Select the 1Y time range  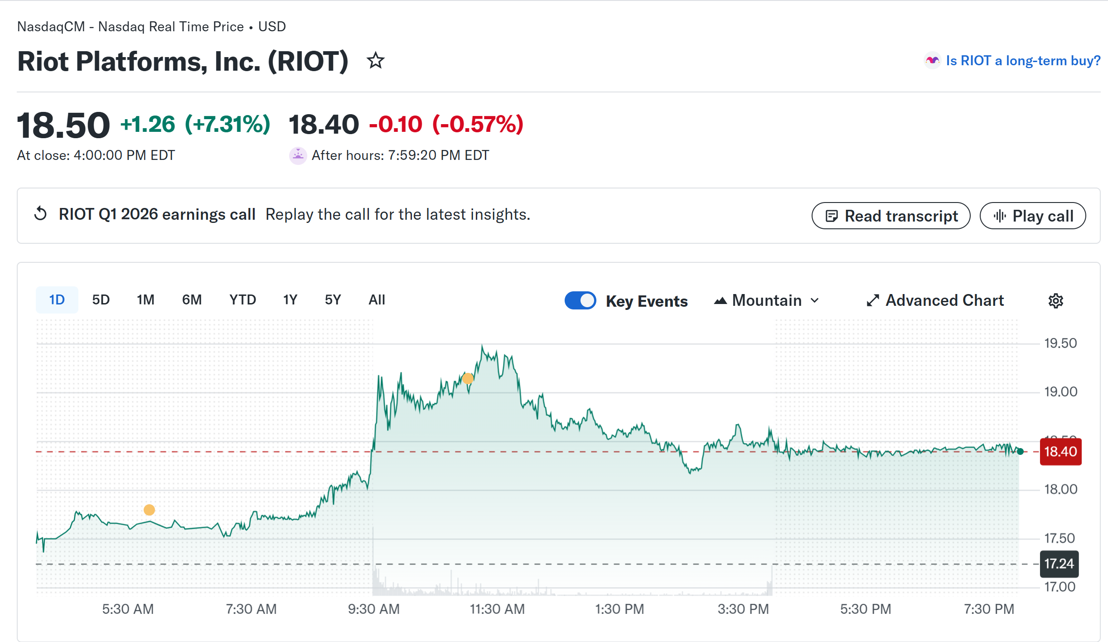point(290,300)
